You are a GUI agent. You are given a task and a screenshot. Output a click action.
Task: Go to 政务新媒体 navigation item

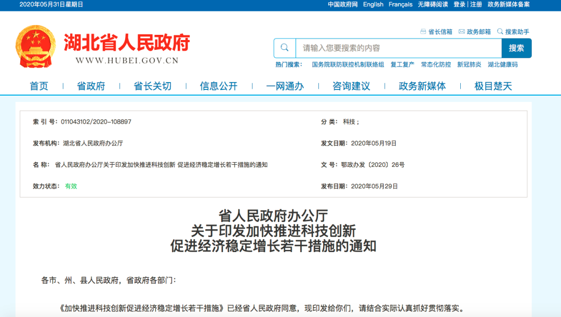tap(422, 86)
